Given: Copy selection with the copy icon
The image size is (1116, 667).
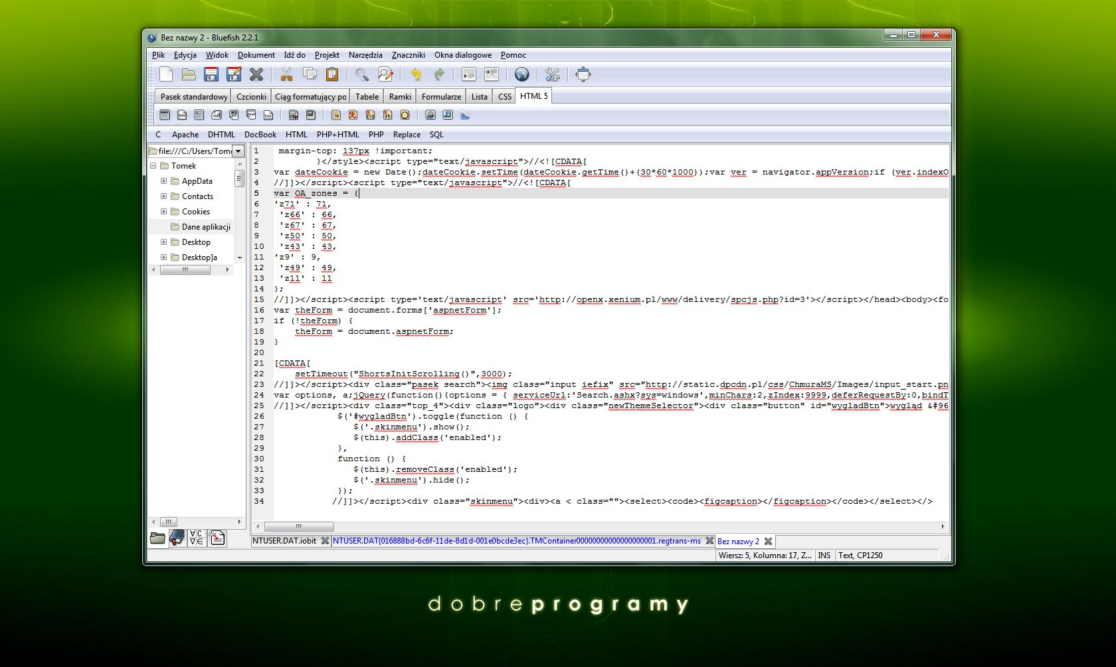Looking at the screenshot, I should 310,74.
